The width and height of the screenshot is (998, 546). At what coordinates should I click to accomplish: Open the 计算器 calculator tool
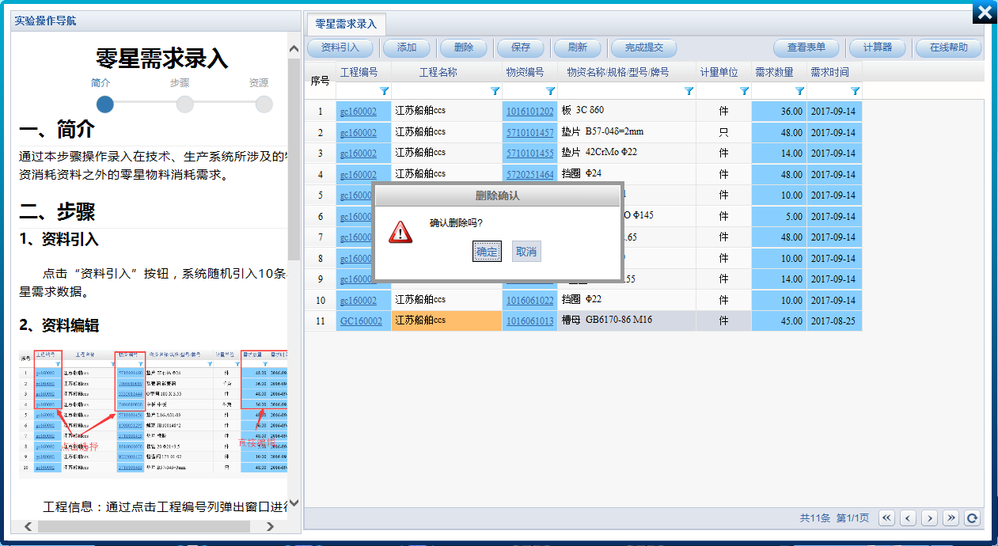click(x=877, y=47)
